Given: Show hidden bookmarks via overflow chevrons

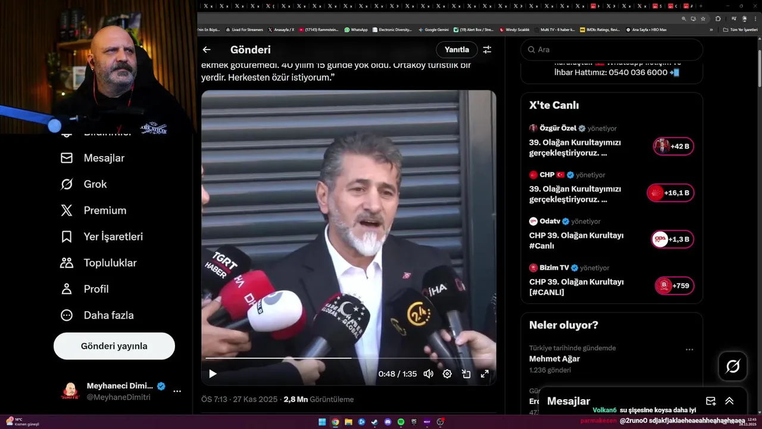Looking at the screenshot, I should point(711,30).
